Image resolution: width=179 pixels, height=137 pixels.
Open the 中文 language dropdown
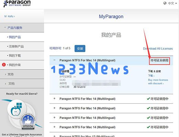(172, 3)
